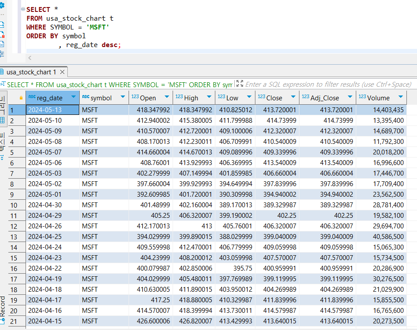Switch to the Record vertical tab
Screen dimensions: 417x330
click(3, 310)
